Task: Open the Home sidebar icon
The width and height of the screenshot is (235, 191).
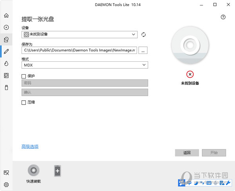Action: (x=6, y=15)
